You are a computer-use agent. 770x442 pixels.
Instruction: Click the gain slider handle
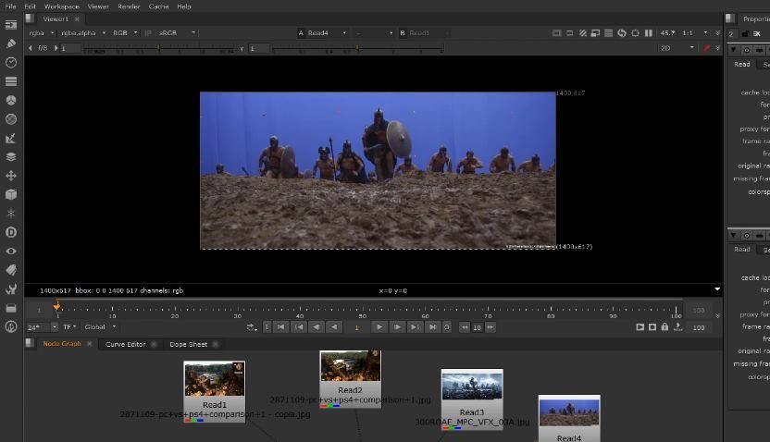tap(159, 48)
